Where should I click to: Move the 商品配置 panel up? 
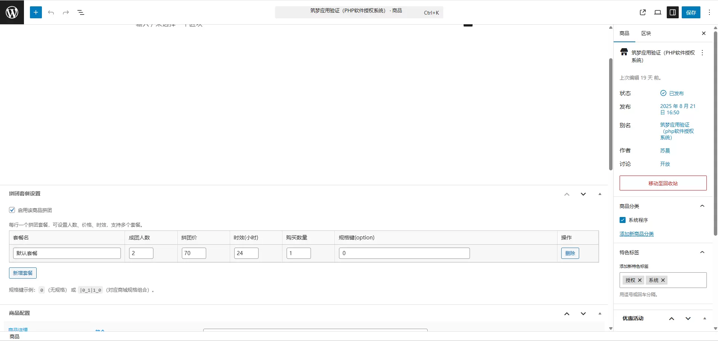point(567,314)
